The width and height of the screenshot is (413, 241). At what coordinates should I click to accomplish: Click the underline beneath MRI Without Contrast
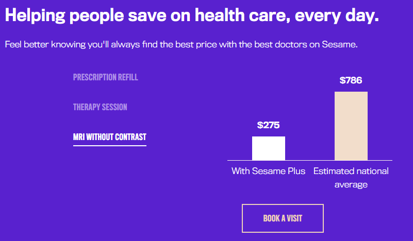click(110, 146)
